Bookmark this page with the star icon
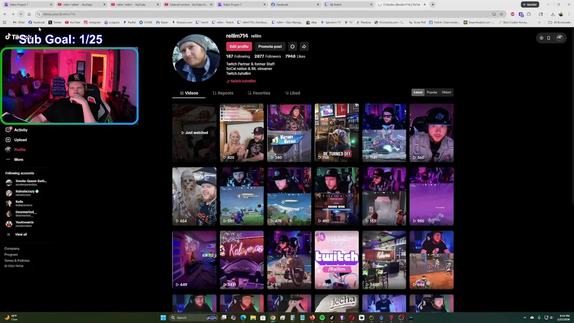The width and height of the screenshot is (574, 323). click(501, 14)
